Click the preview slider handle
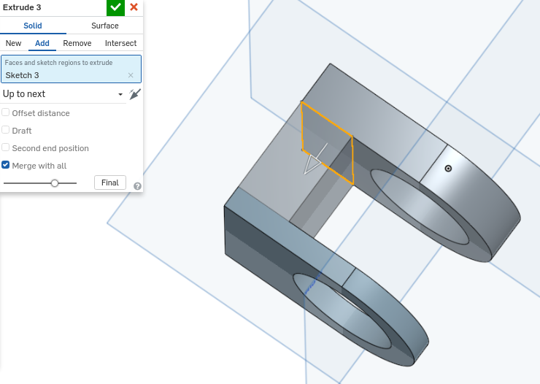Viewport: 540px width, 384px height. click(55, 183)
